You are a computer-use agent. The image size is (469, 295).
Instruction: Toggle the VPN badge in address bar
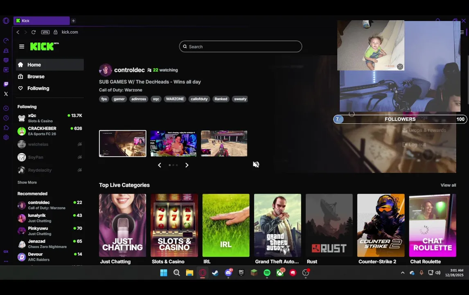coord(45,32)
